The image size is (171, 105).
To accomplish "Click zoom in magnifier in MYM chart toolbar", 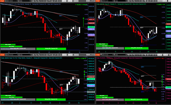I will coord(134,1).
